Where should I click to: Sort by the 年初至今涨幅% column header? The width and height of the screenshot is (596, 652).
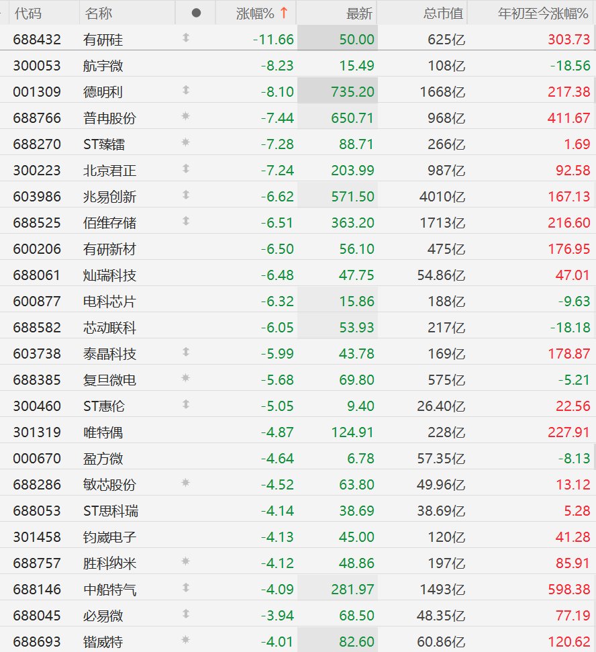click(x=543, y=13)
